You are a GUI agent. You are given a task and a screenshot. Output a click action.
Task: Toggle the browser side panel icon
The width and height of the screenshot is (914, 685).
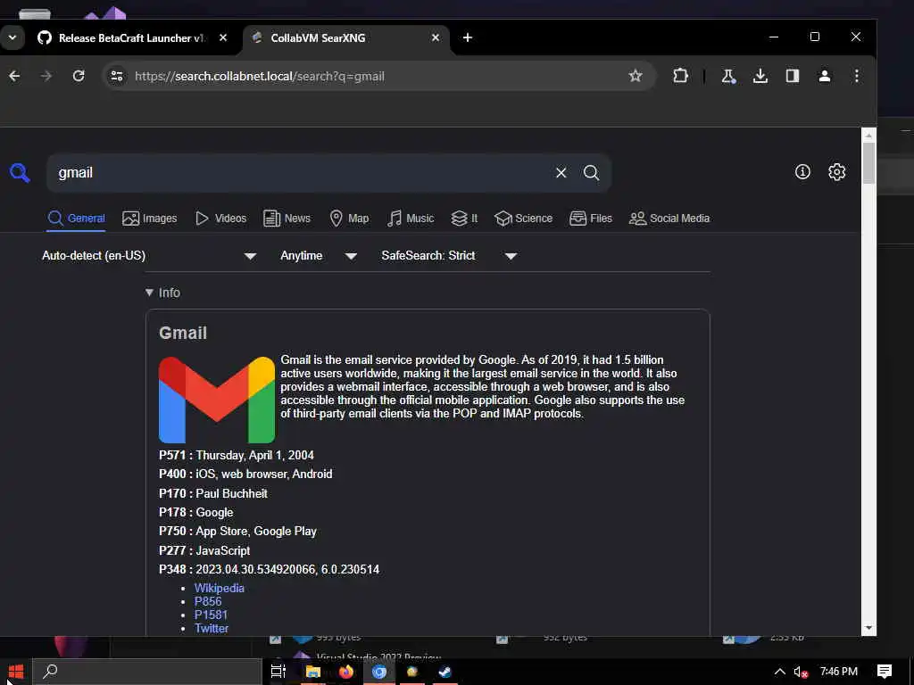click(x=793, y=76)
